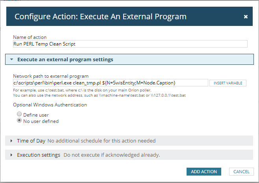Open the Execution settings section title
259x183 pixels.
click(38, 155)
